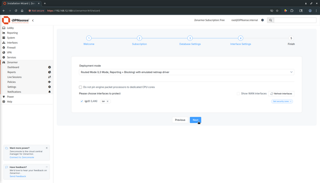Open the Set security zone dropdown
The height and width of the screenshot is (183, 320).
point(282,101)
